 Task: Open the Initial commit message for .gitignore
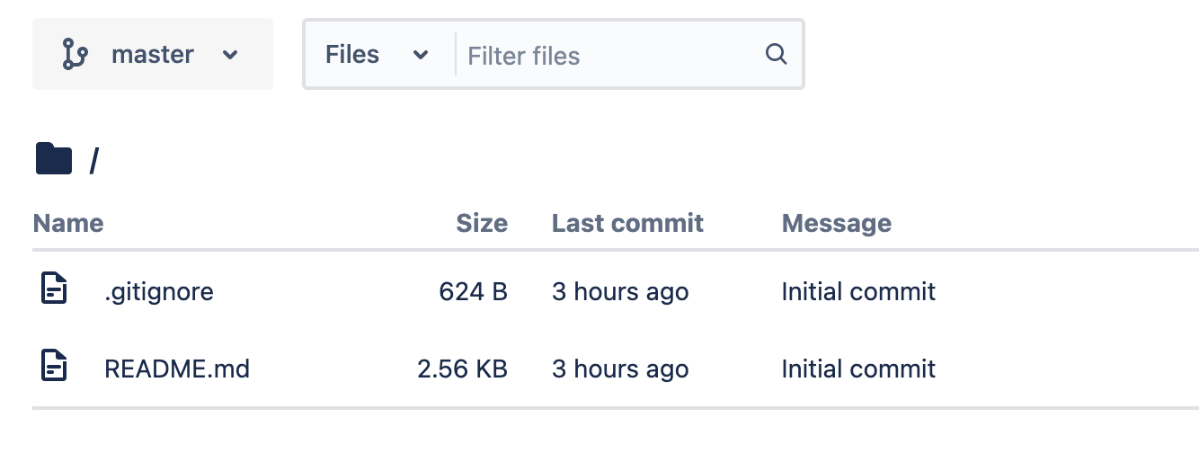click(858, 291)
